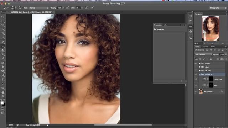
Task: Expand the After layer group
Action: click(200, 67)
